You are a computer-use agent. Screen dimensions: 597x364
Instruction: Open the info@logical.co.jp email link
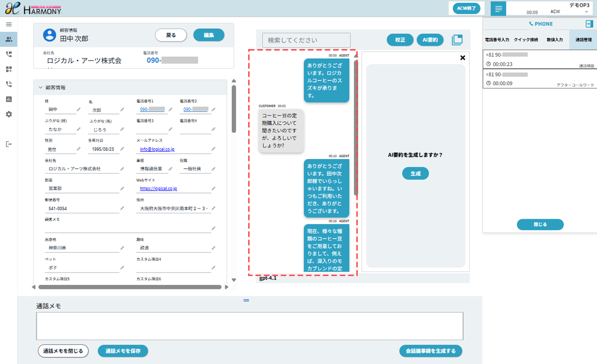click(x=157, y=149)
